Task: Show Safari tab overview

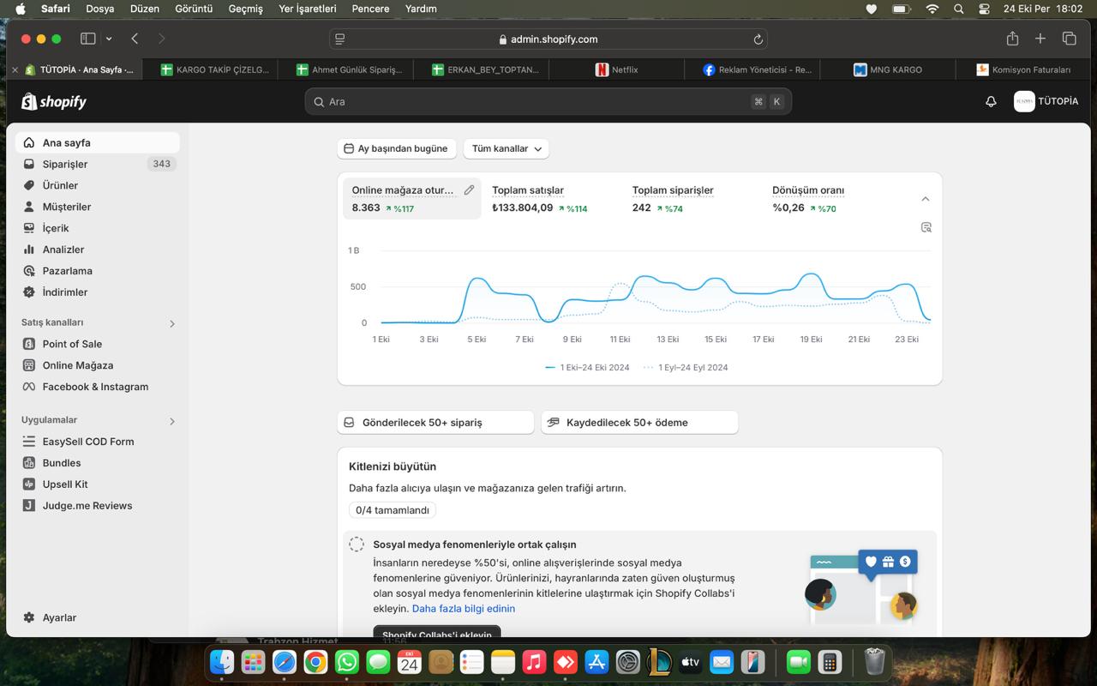Action: pyautogui.click(x=1069, y=39)
